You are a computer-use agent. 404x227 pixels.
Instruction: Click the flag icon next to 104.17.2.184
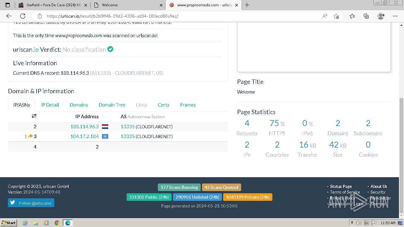105,137
